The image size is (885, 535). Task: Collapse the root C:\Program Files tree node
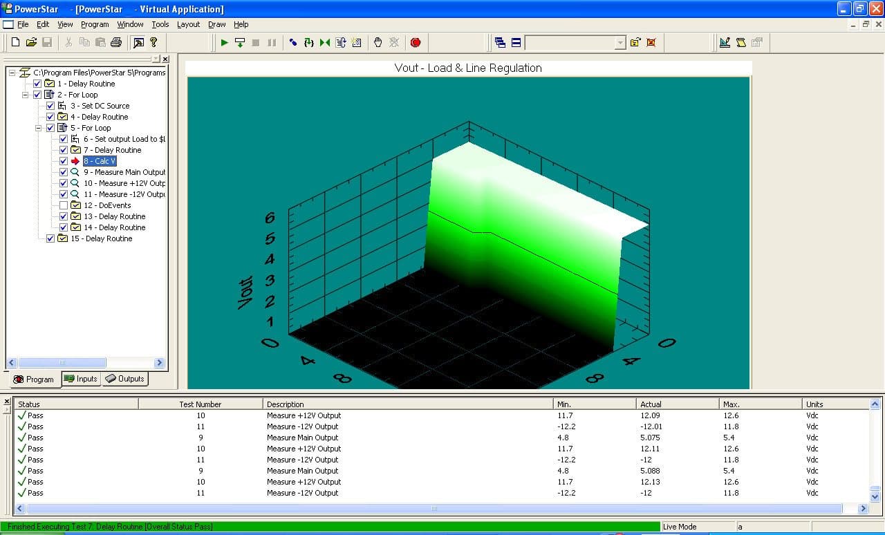(12, 73)
